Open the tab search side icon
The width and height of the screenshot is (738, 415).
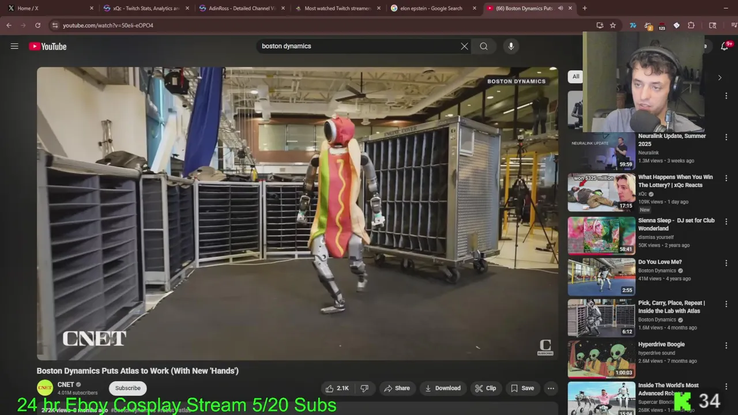coord(713,25)
